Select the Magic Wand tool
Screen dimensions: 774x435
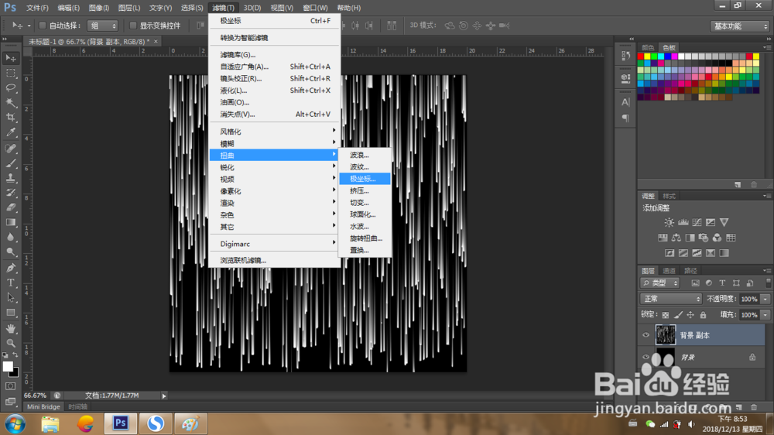10,103
